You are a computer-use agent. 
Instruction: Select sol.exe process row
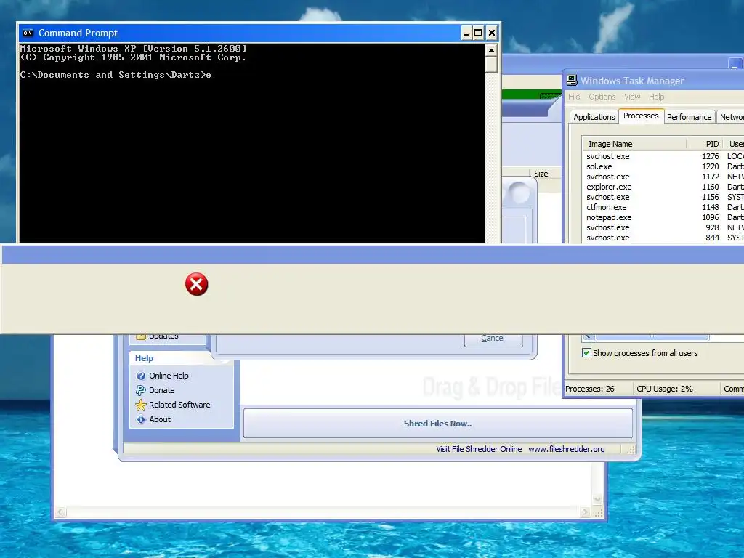pyautogui.click(x=663, y=166)
